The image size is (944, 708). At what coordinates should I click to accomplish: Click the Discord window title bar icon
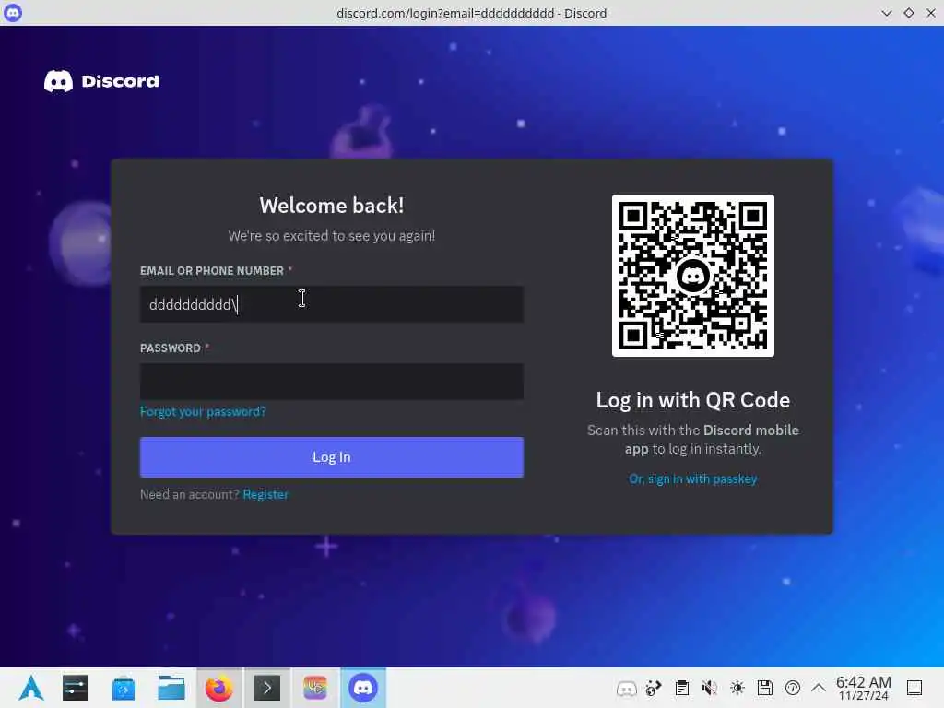coord(13,13)
